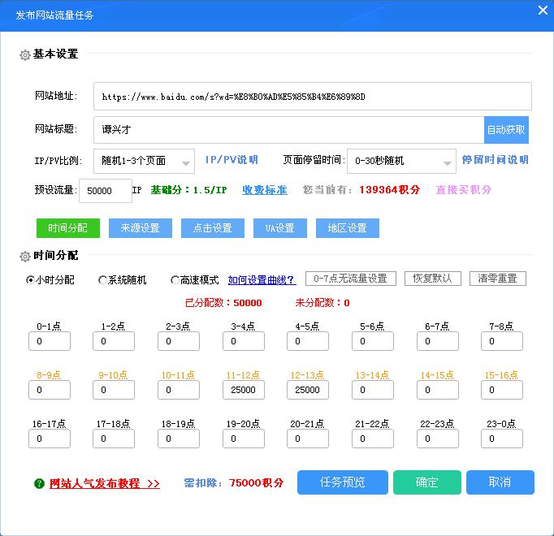The width and height of the screenshot is (554, 536).
Task: Open the 网站人气发布教程 link
Action: tap(105, 483)
